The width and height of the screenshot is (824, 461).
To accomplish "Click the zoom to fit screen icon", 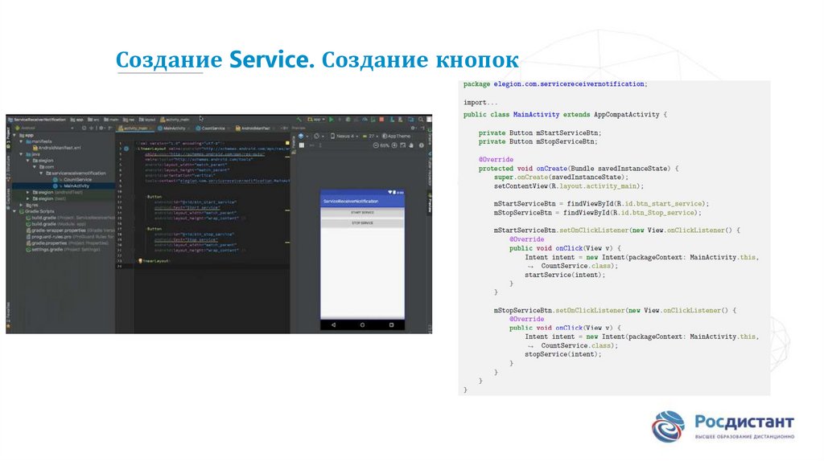I will [x=402, y=145].
